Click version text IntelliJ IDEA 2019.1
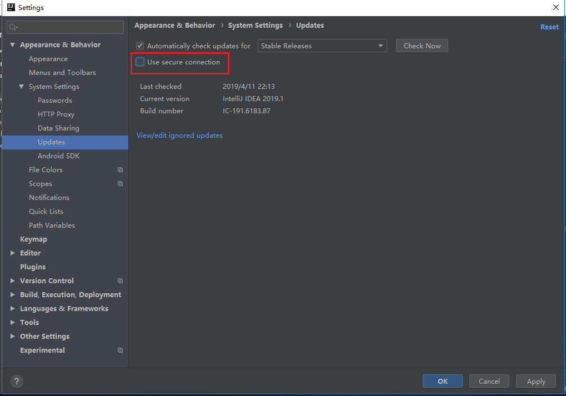The height and width of the screenshot is (396, 566). (x=253, y=98)
